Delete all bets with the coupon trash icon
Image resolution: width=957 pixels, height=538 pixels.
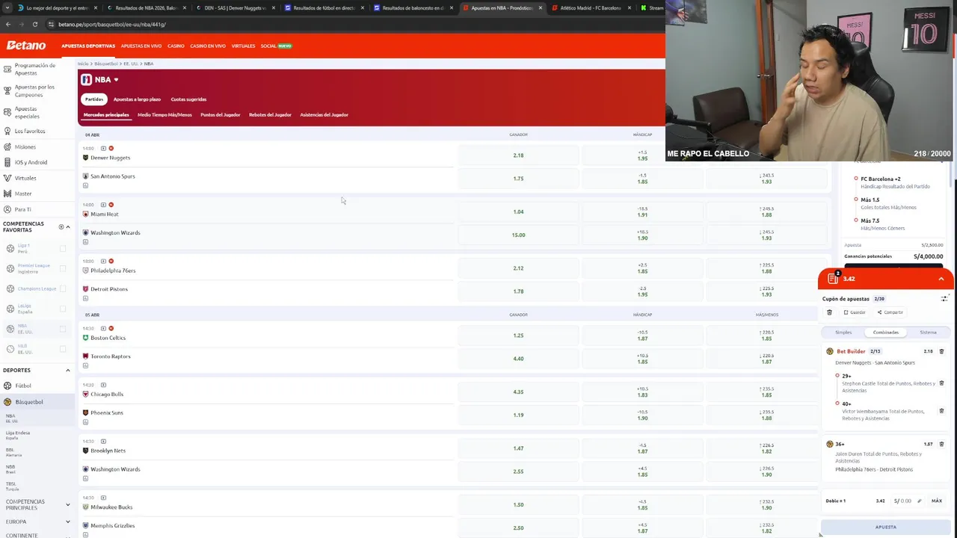[x=829, y=312]
